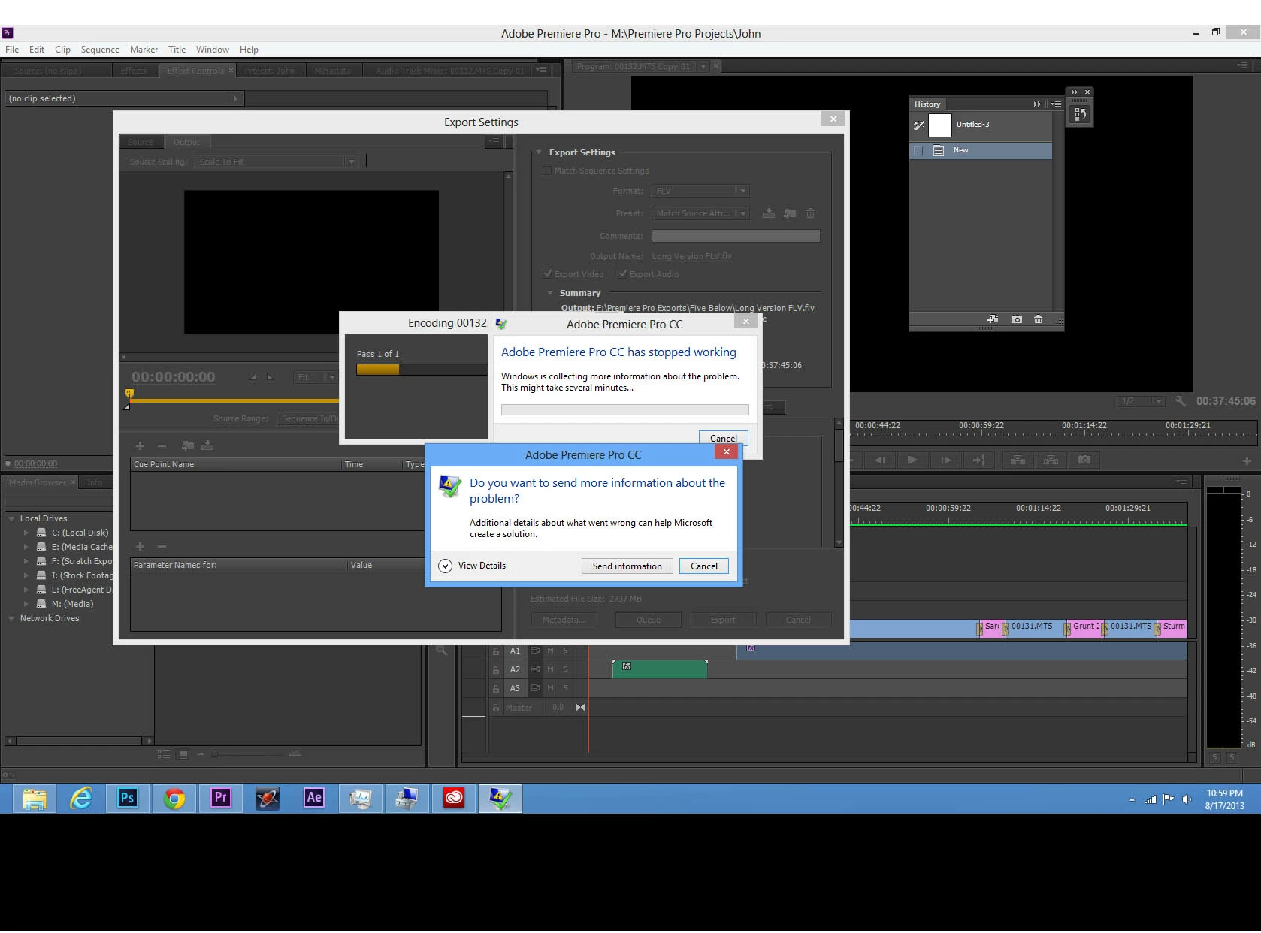The image size is (1261, 933).
Task: Collapse the Summary section
Action: 550,293
